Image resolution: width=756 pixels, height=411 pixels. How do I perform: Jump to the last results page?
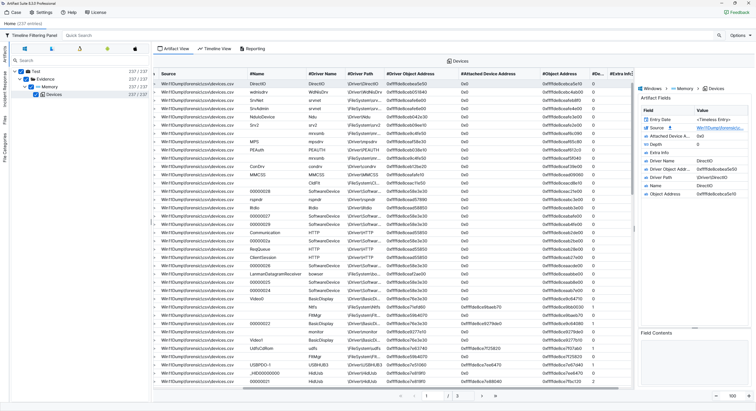496,396
